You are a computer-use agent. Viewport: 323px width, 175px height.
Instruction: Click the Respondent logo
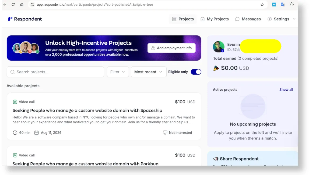point(25,19)
